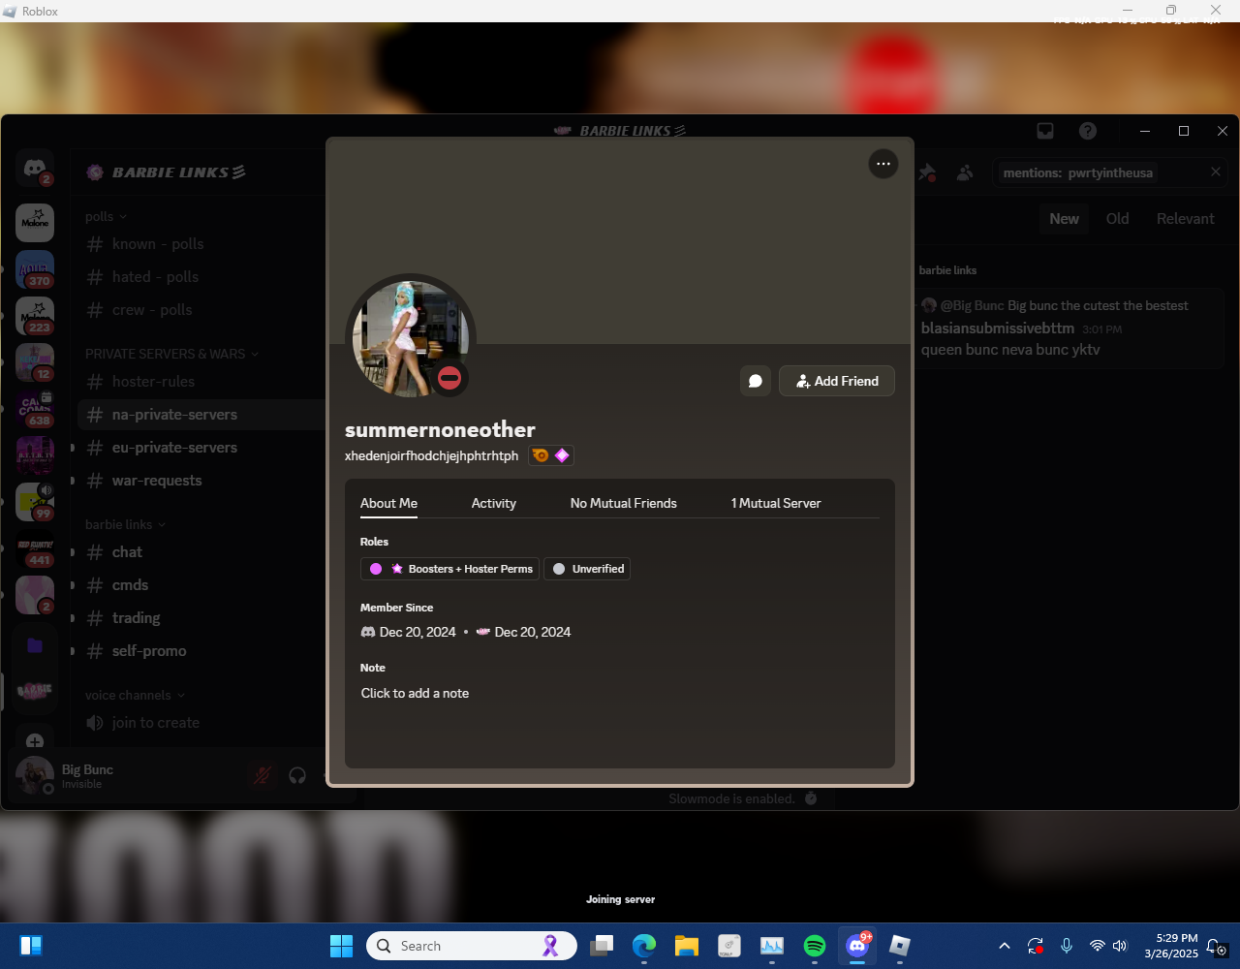Viewport: 1240px width, 969px height.
Task: Click the Add a Server plus icon
Action: (x=35, y=742)
